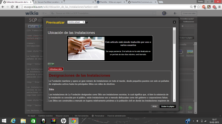The image size is (222, 124).
Task: Click the help question mark tray icon
Action: (188, 121)
